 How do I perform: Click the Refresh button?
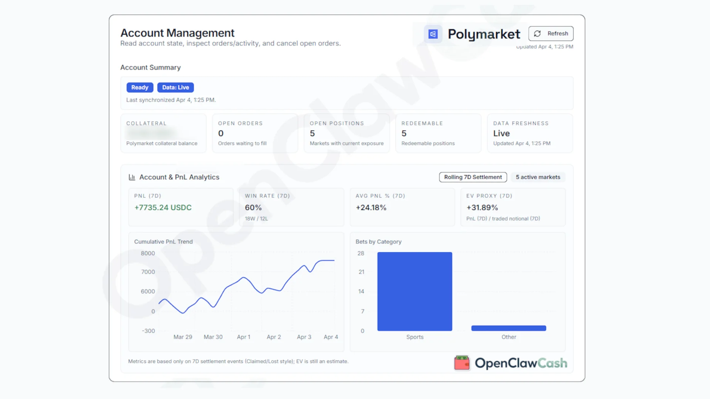coord(551,34)
